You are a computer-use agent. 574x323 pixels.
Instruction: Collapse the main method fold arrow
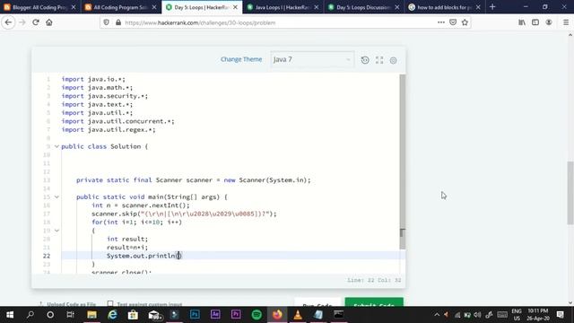click(x=57, y=196)
